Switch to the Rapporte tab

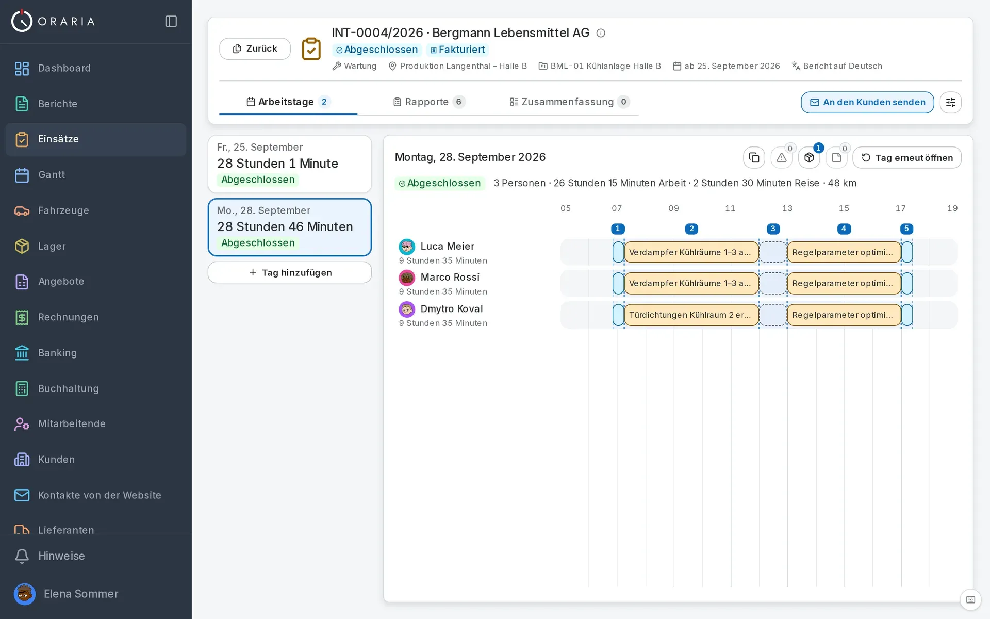click(x=429, y=102)
